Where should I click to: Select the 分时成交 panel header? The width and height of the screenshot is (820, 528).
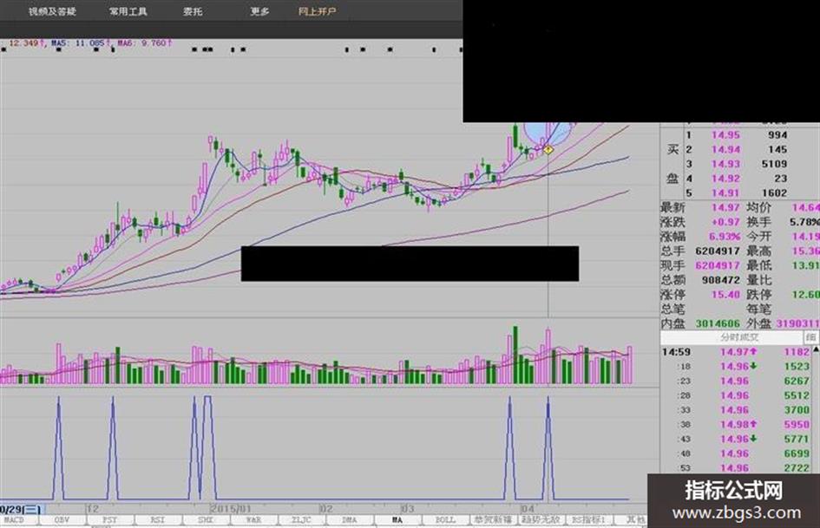[x=739, y=338]
